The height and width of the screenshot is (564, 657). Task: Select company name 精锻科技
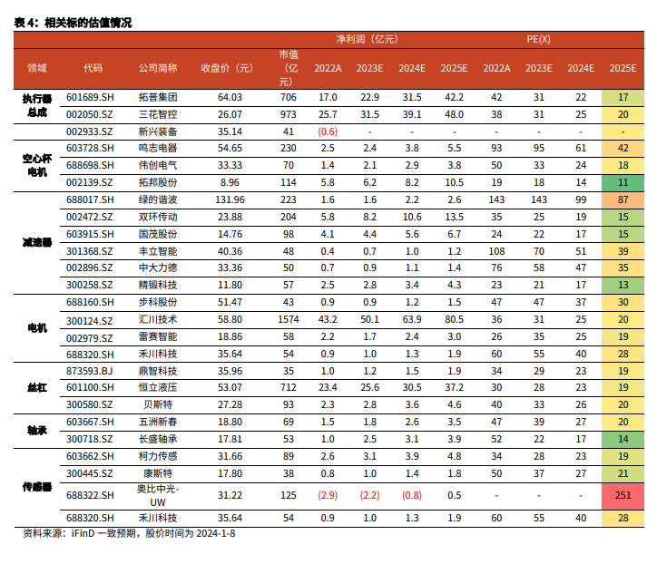tap(158, 285)
